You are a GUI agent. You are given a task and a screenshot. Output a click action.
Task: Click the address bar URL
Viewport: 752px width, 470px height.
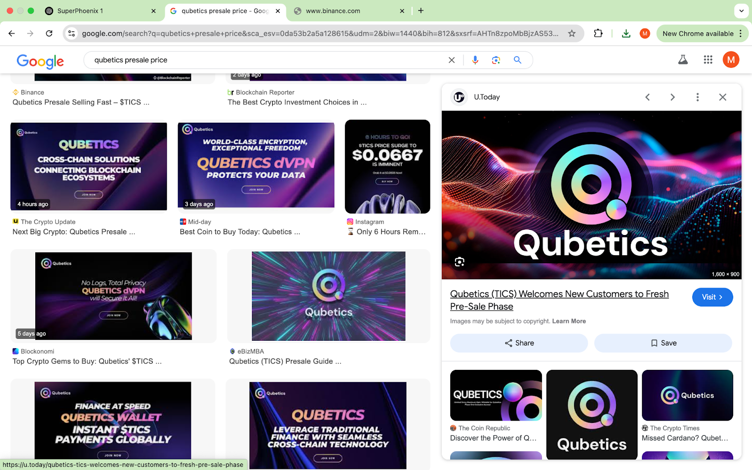[x=320, y=33]
